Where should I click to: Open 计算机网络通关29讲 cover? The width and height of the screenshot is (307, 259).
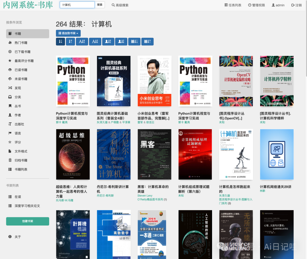click(x=277, y=154)
